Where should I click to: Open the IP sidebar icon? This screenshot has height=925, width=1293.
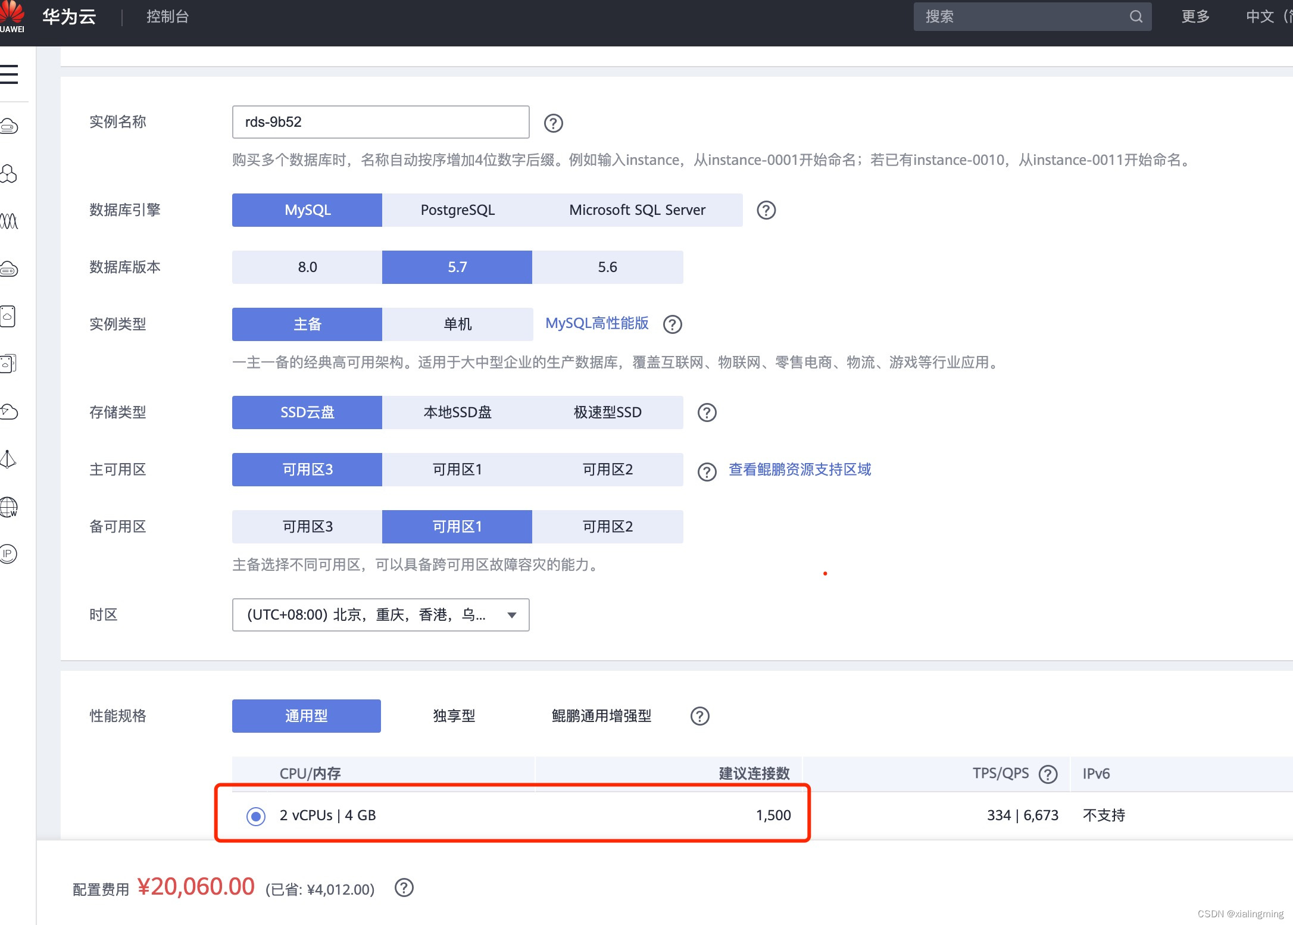coord(8,554)
